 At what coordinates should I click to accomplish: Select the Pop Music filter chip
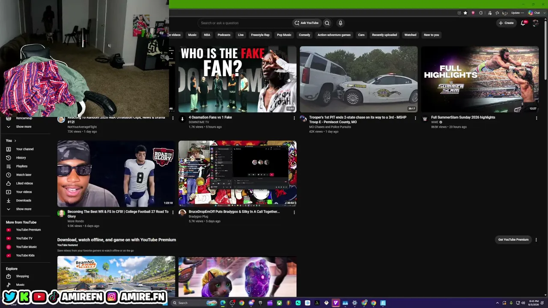pos(284,35)
